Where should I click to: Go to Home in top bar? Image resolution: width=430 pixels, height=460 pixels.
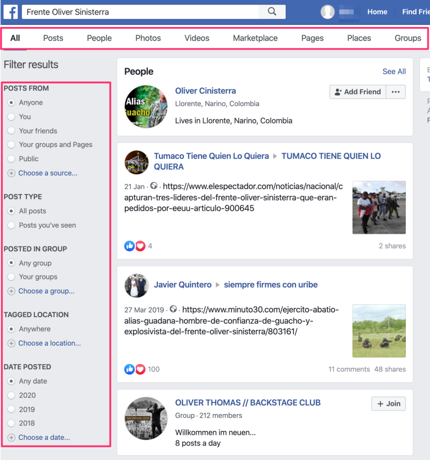pos(377,12)
